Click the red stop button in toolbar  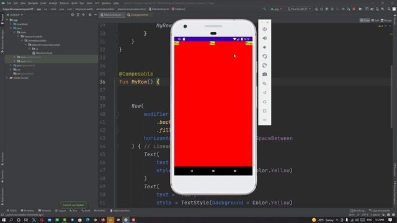coord(354,9)
